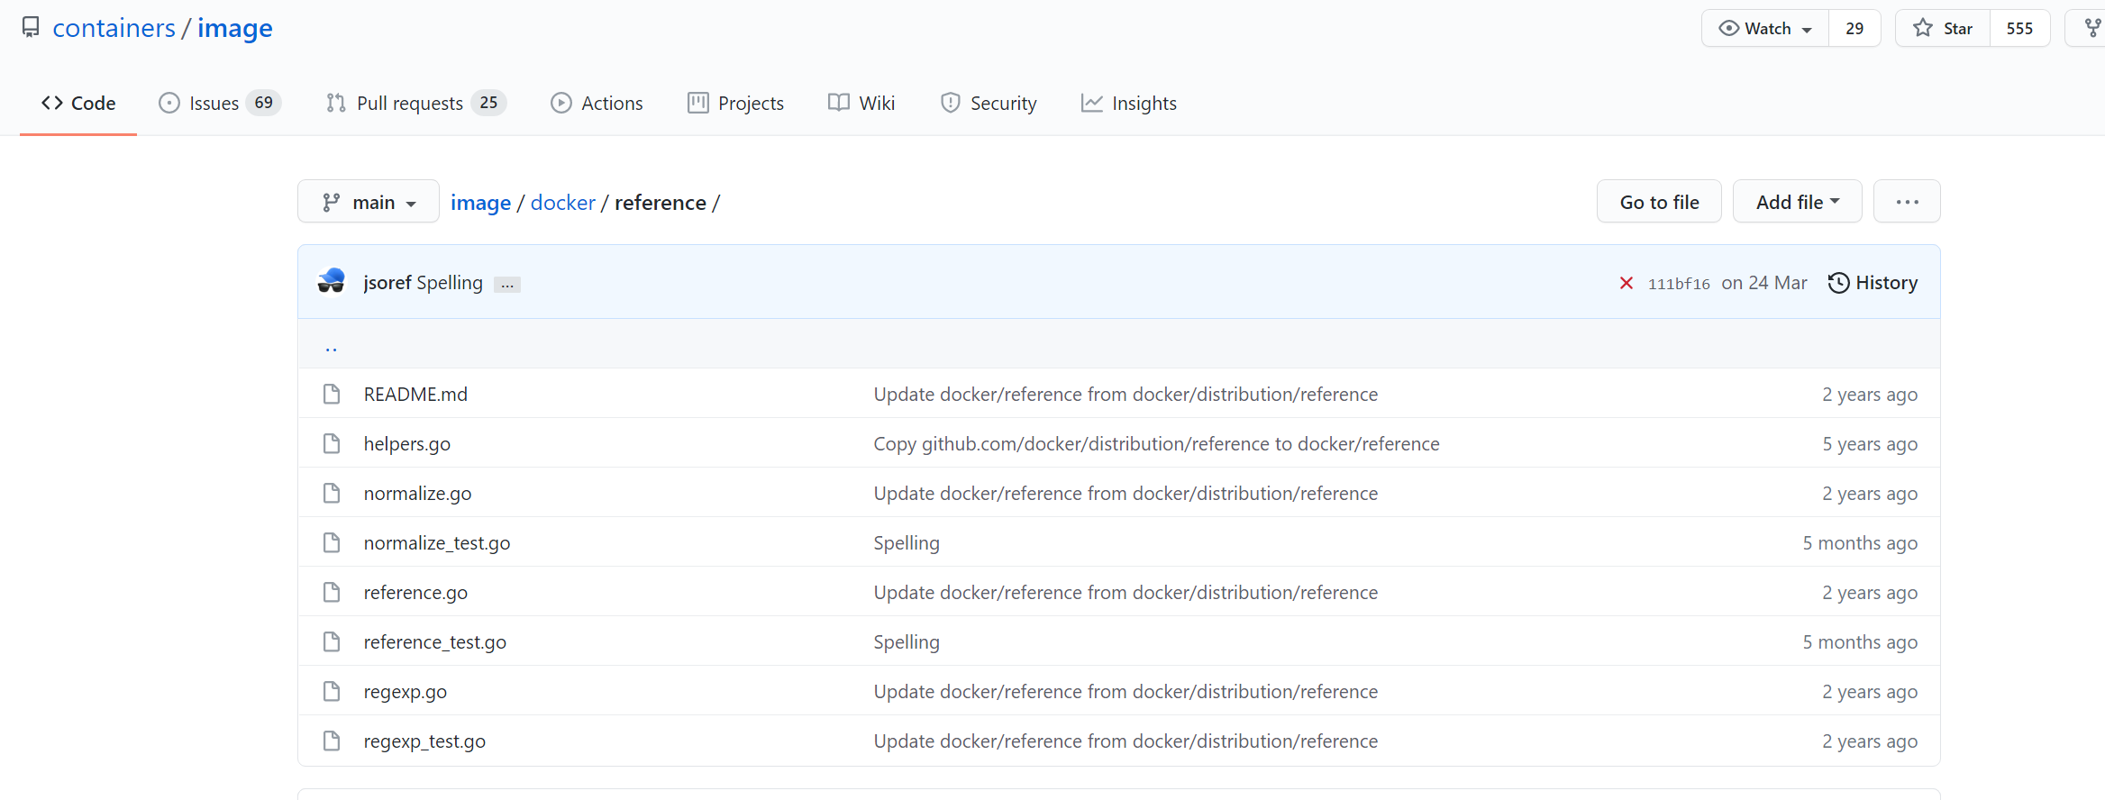Open the Wiki tab
Screen dimensions: 2105x800
click(x=861, y=103)
